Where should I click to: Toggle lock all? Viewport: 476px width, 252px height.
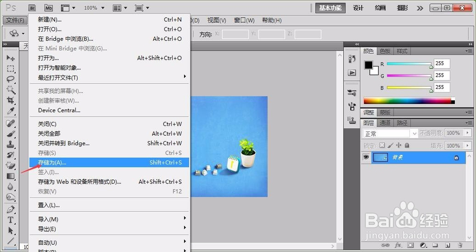(407, 145)
